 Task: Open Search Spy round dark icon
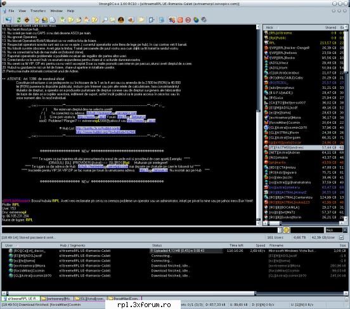tap(120, 20)
